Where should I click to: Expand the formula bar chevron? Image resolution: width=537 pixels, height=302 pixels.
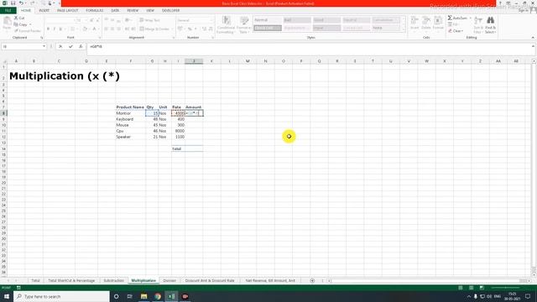point(533,46)
